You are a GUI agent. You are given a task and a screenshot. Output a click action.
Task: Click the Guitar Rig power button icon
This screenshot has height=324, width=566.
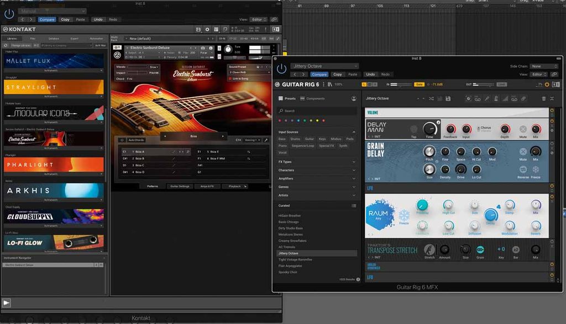point(281,69)
